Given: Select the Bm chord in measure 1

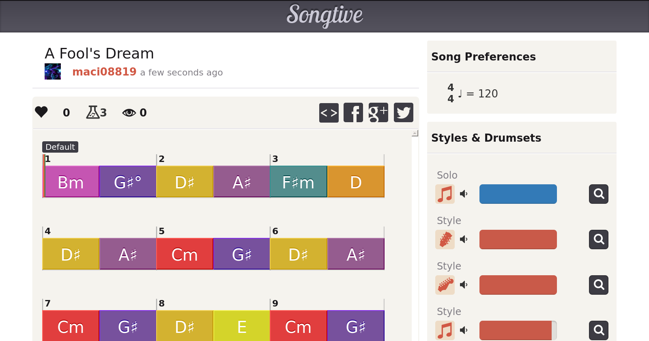Looking at the screenshot, I should point(71,182).
